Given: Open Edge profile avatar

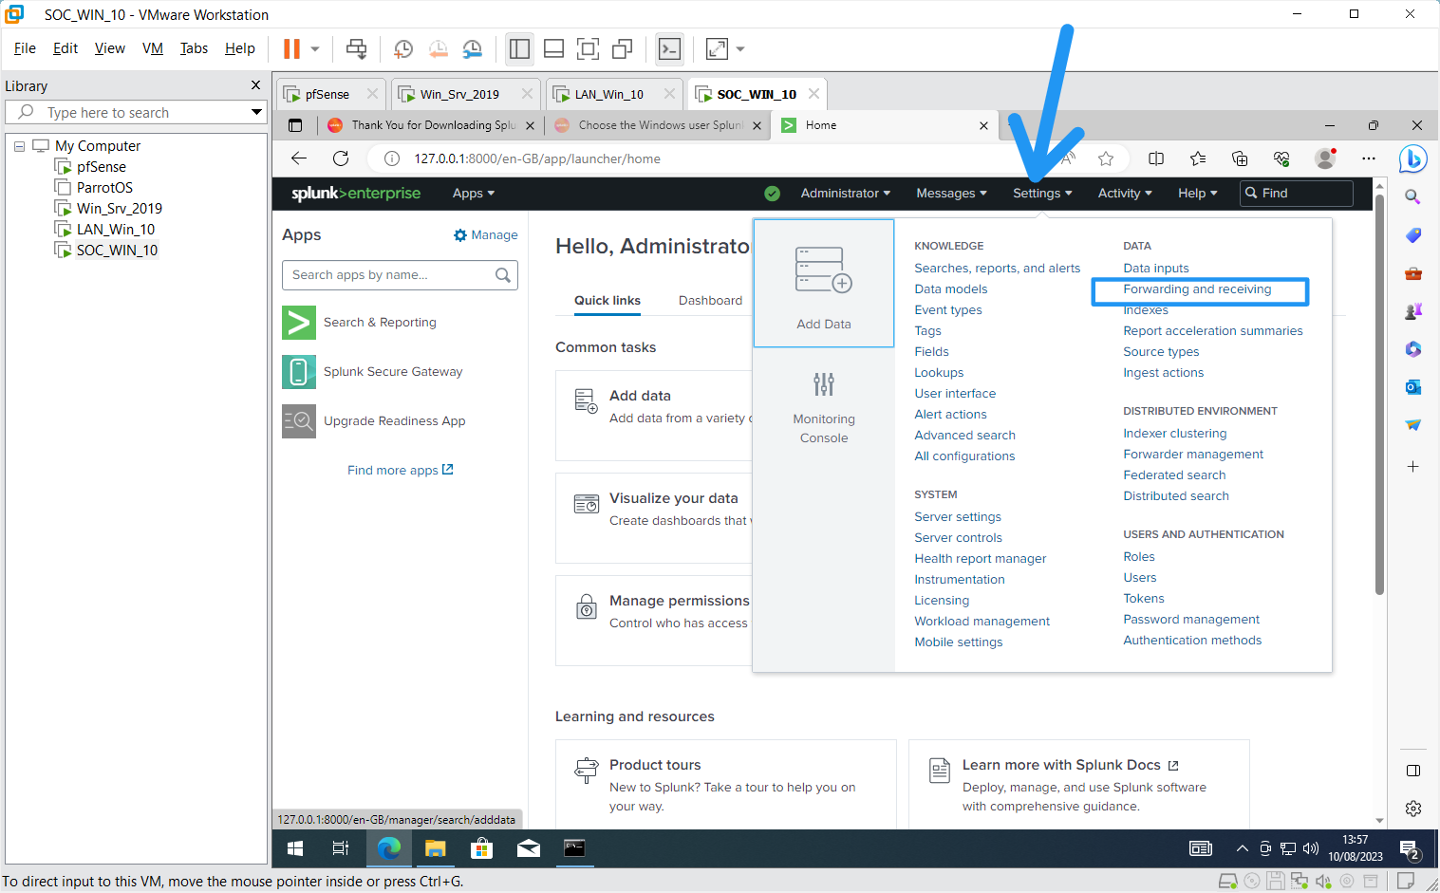Looking at the screenshot, I should (x=1325, y=158).
